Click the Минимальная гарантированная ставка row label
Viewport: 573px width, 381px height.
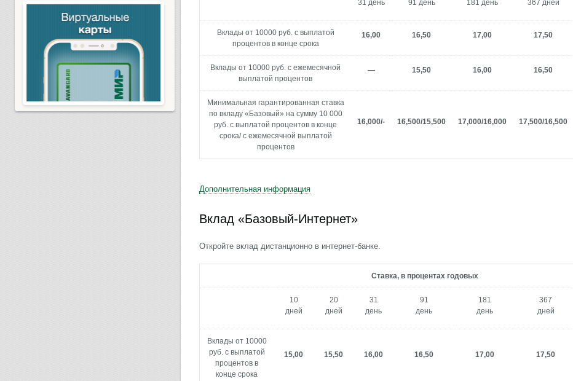(275, 124)
